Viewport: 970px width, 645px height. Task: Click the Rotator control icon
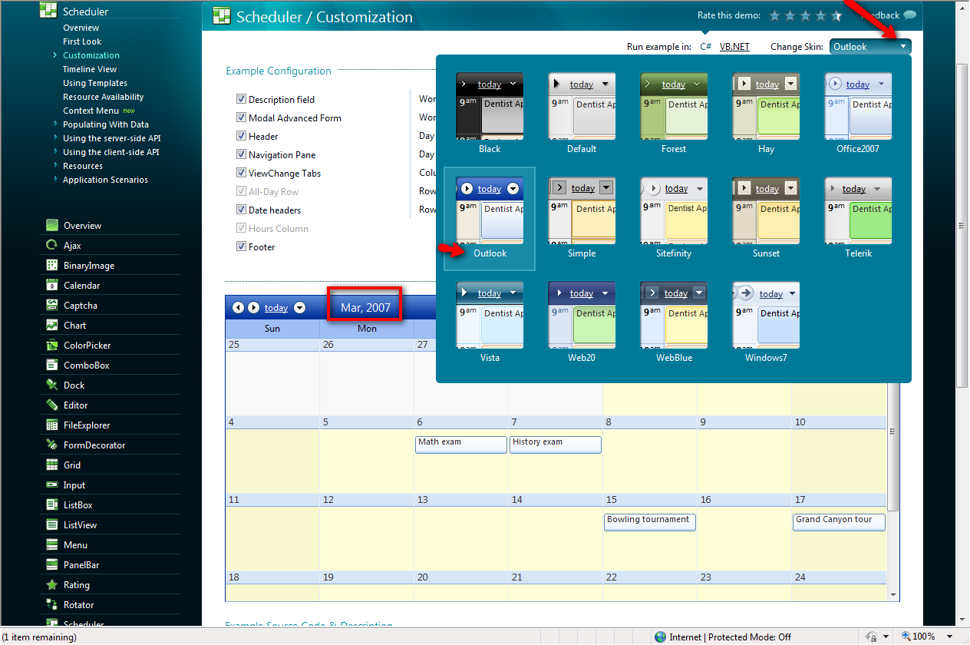click(x=52, y=605)
